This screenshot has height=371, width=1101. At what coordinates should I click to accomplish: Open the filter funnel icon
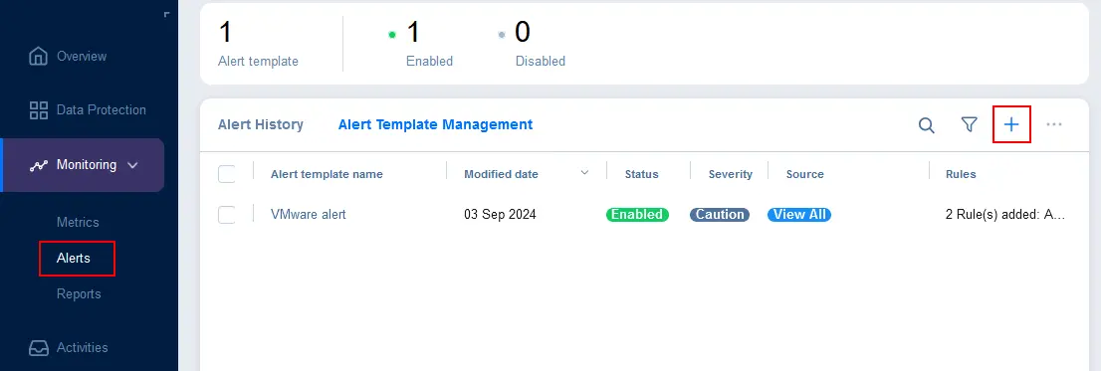(x=969, y=125)
